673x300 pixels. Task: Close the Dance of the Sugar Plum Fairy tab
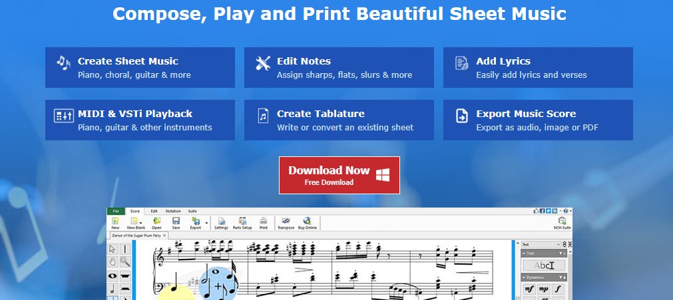(165, 235)
